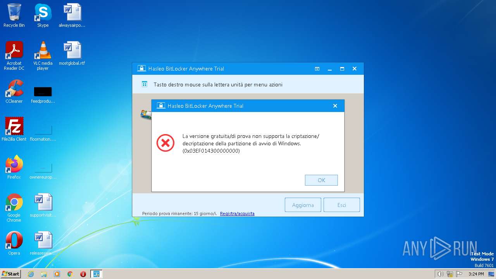The height and width of the screenshot is (279, 496).
Task: Click the Action Center flag icon
Action: (x=460, y=274)
